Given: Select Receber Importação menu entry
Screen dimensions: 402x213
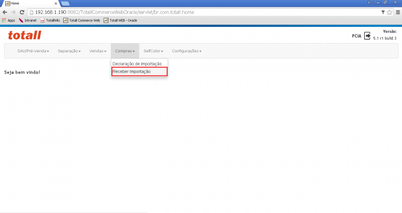Looking at the screenshot, I should click(x=140, y=72).
